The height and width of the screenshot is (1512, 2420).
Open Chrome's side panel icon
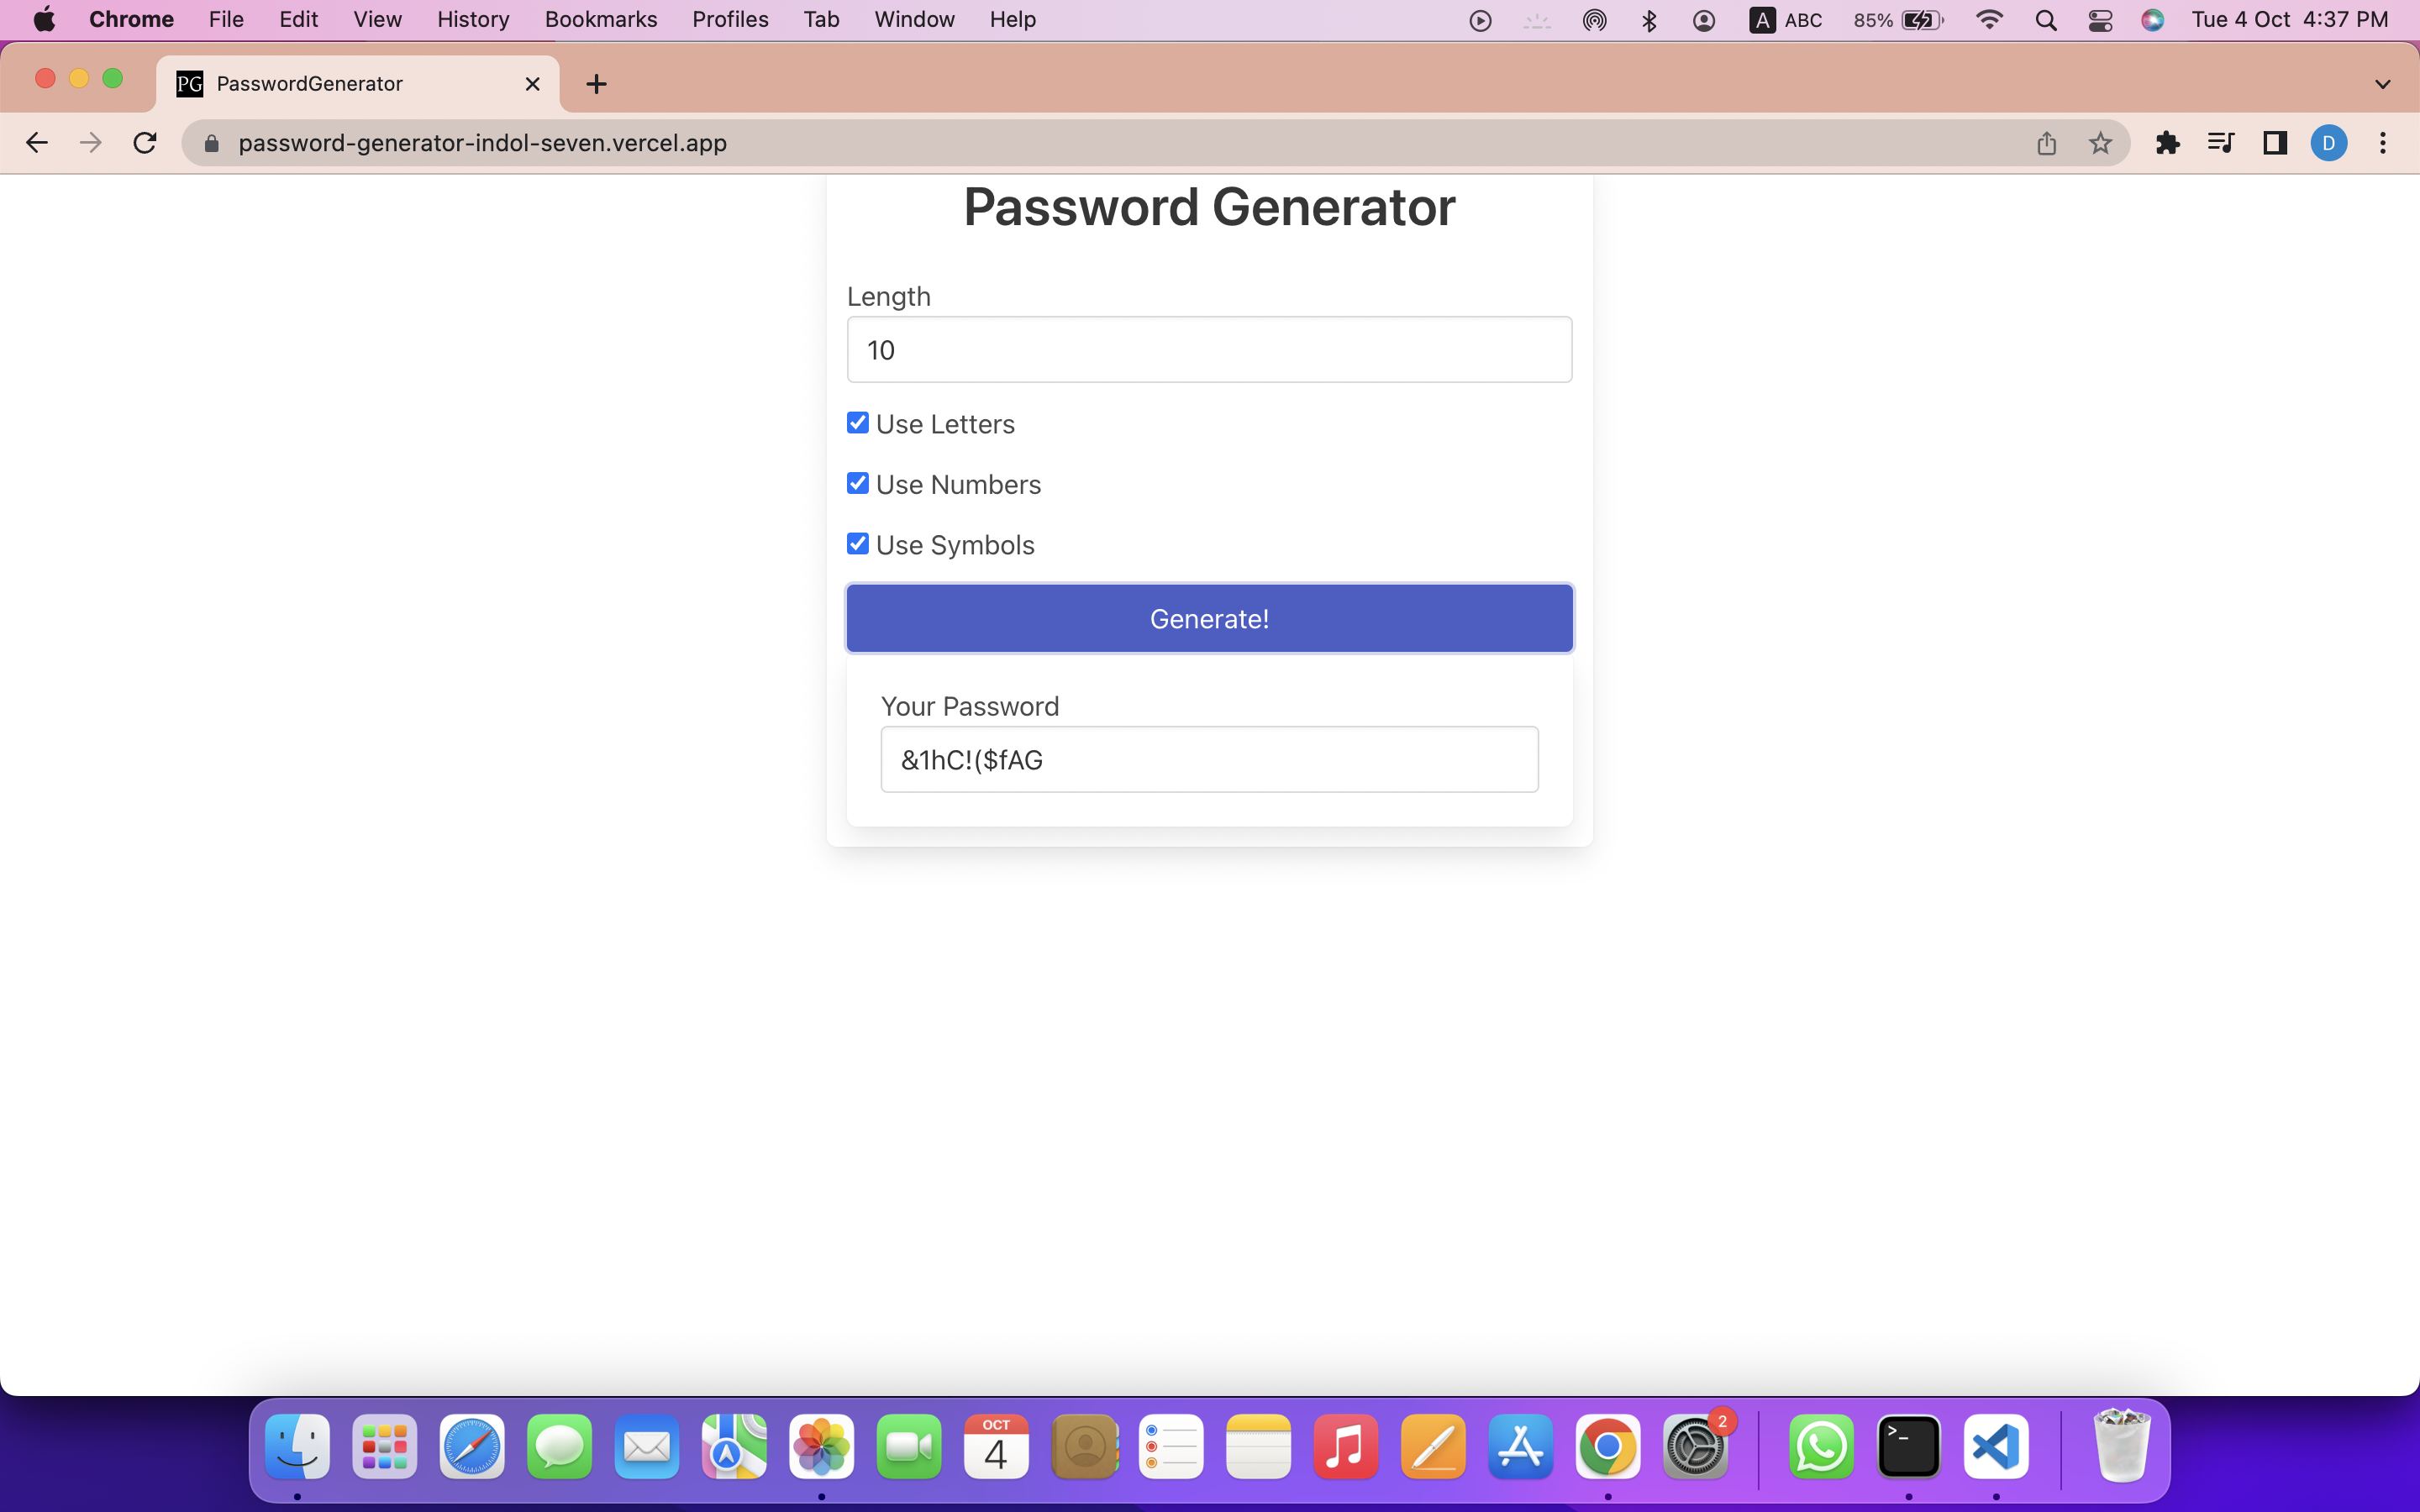tap(2275, 143)
